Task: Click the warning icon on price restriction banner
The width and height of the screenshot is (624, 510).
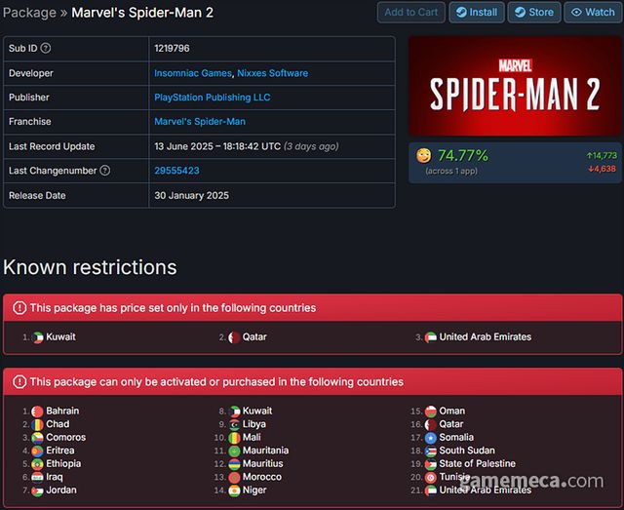Action: [19, 308]
